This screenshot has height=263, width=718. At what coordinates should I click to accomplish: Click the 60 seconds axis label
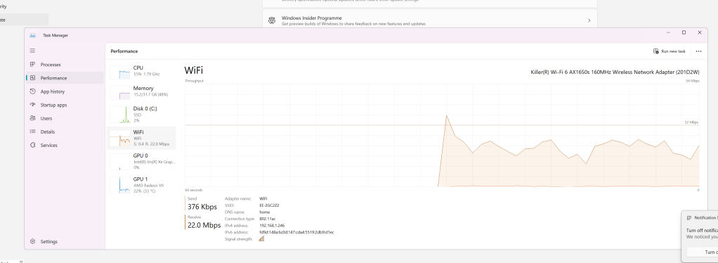194,190
